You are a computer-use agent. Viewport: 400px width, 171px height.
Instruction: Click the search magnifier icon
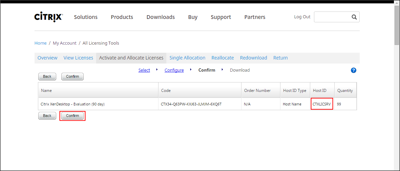[x=354, y=17]
